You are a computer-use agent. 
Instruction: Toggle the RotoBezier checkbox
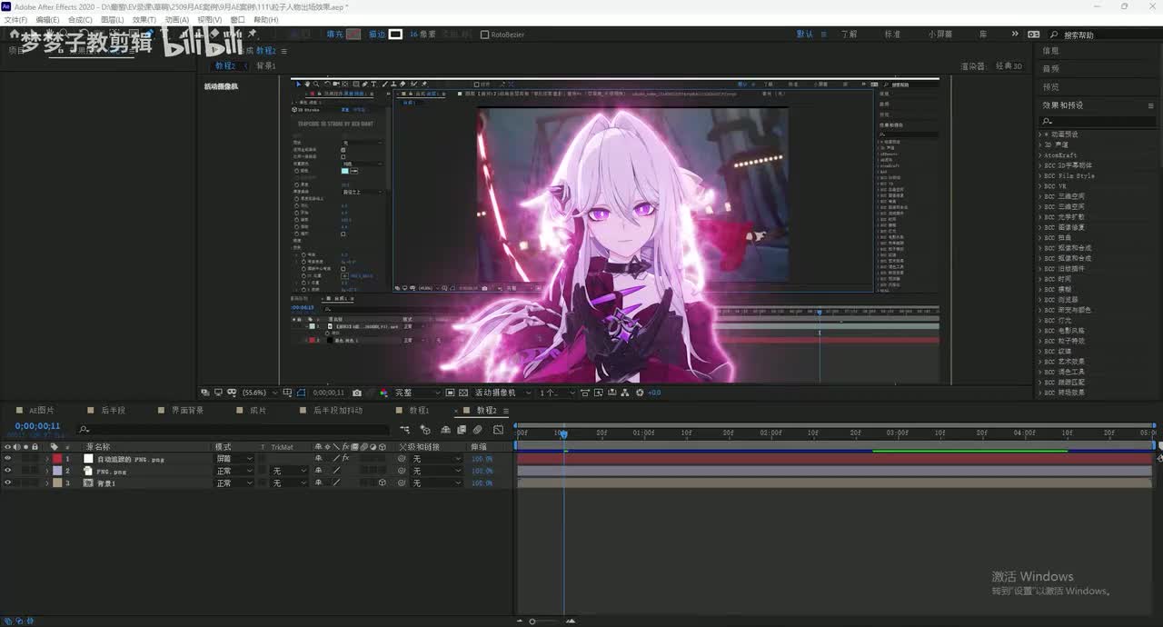coord(484,35)
